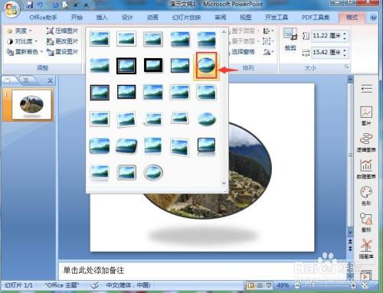Viewport: 383px width, 293px height.
Task: Expand the Size group dialog launcher
Action: pos(347,67)
